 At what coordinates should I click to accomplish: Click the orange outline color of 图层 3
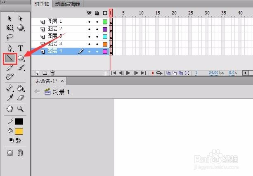click(x=105, y=44)
